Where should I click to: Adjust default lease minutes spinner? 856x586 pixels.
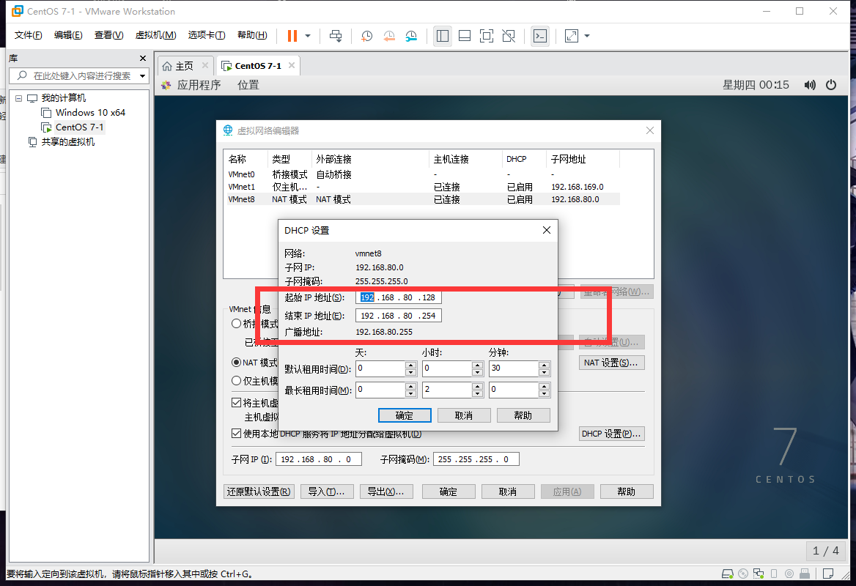pos(545,369)
